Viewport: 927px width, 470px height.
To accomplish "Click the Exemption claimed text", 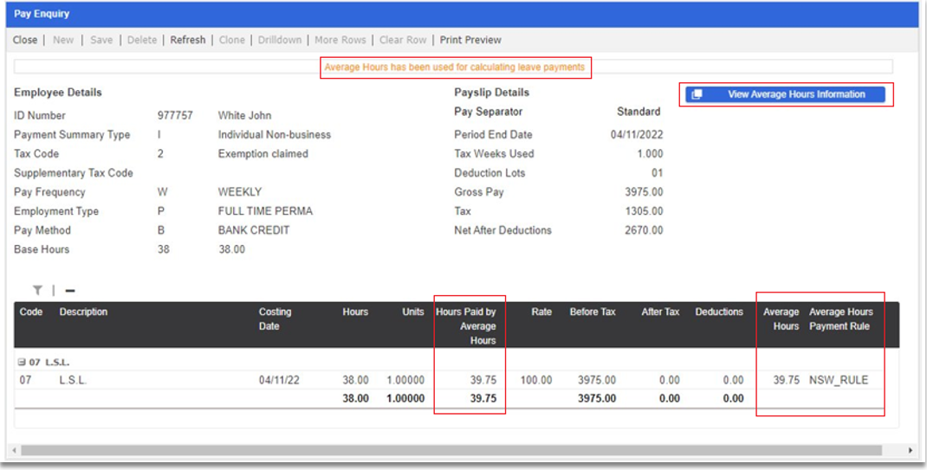I will coord(263,153).
